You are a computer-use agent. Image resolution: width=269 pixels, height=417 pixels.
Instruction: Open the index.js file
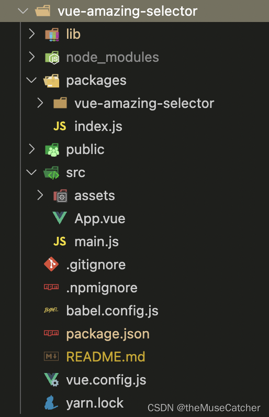click(x=98, y=126)
